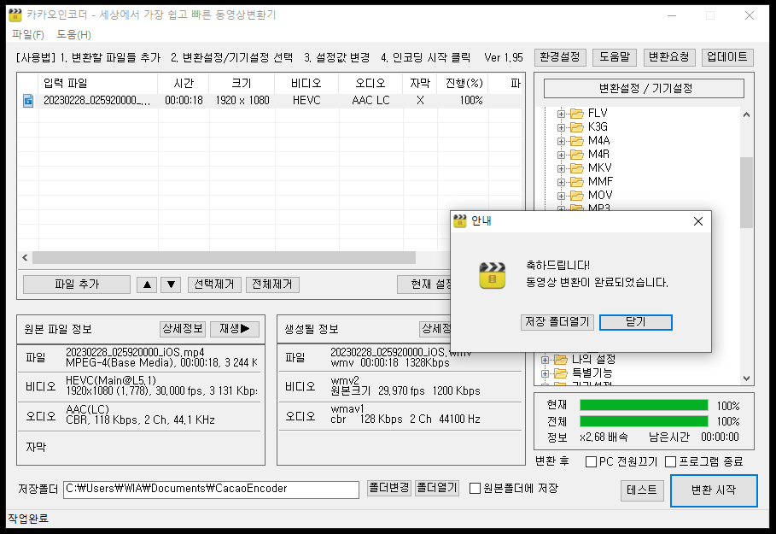Click 폴더열기 next to save path
The height and width of the screenshot is (534, 776).
pos(436,488)
